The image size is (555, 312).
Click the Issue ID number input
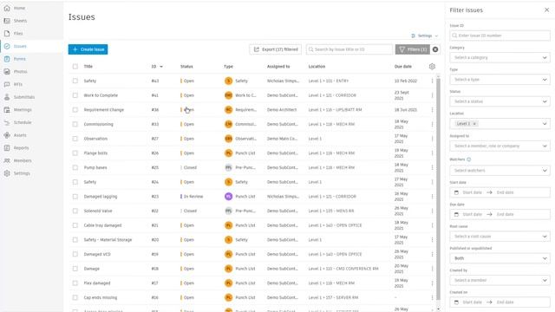499,36
